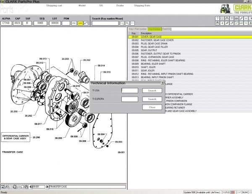The width and height of the screenshot is (252, 194).
Task: Go to previous illustration arrow
Action: tap(31, 187)
